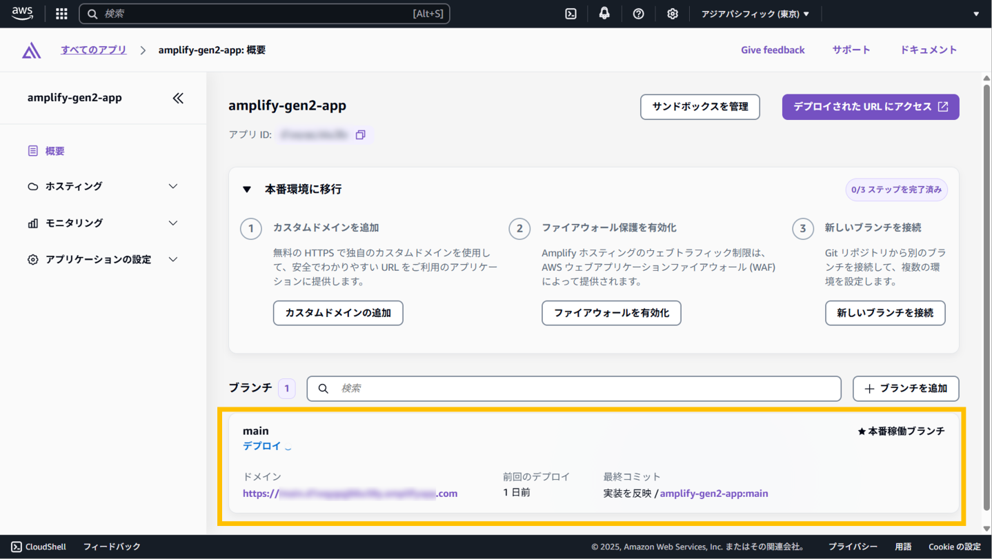Click the 1 日前 deploy time text
The width and height of the screenshot is (992, 559).
point(517,494)
